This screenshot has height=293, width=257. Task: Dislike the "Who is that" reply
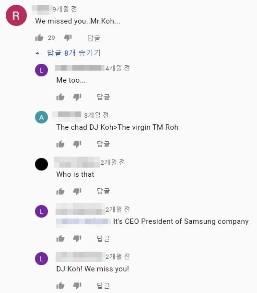click(77, 192)
